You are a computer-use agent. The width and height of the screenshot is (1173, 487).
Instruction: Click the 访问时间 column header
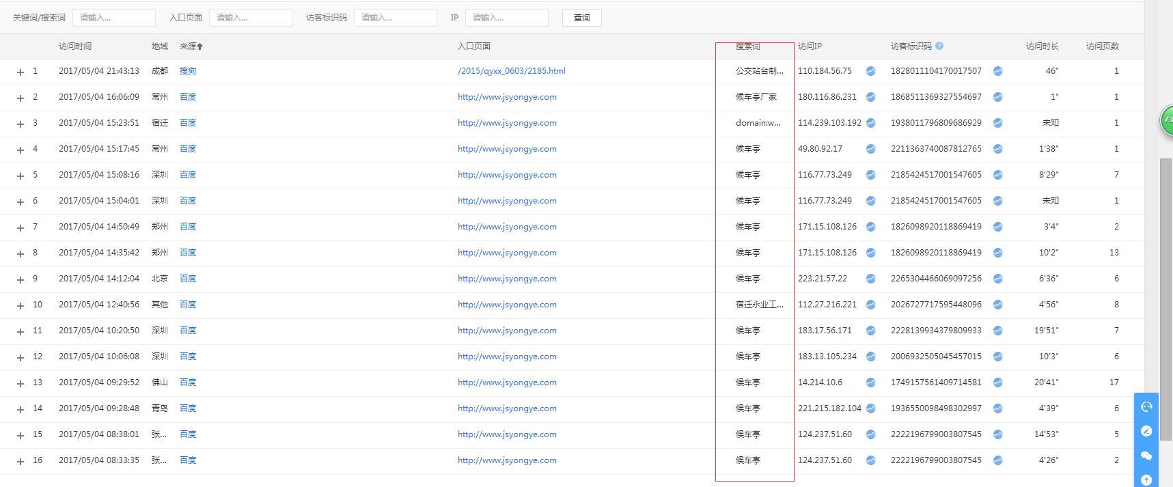[x=75, y=46]
